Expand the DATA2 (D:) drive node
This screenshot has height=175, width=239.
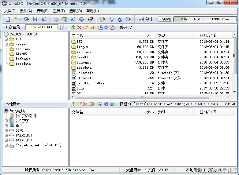pyautogui.click(x=6, y=135)
